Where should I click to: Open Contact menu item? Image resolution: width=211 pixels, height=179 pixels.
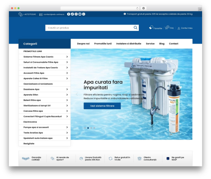[173, 44]
